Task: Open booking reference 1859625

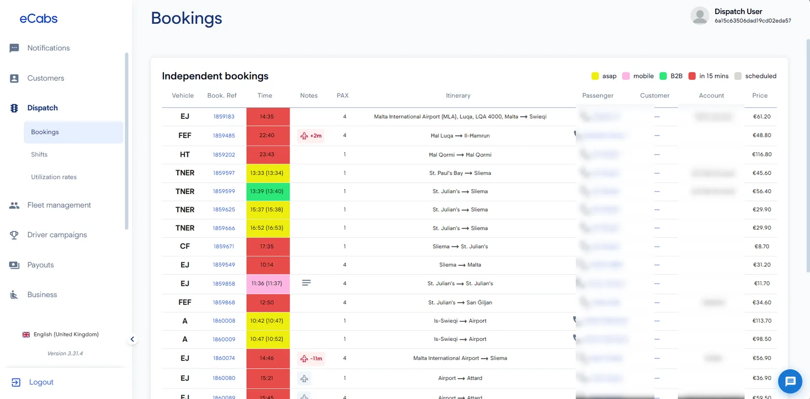Action: (x=224, y=210)
